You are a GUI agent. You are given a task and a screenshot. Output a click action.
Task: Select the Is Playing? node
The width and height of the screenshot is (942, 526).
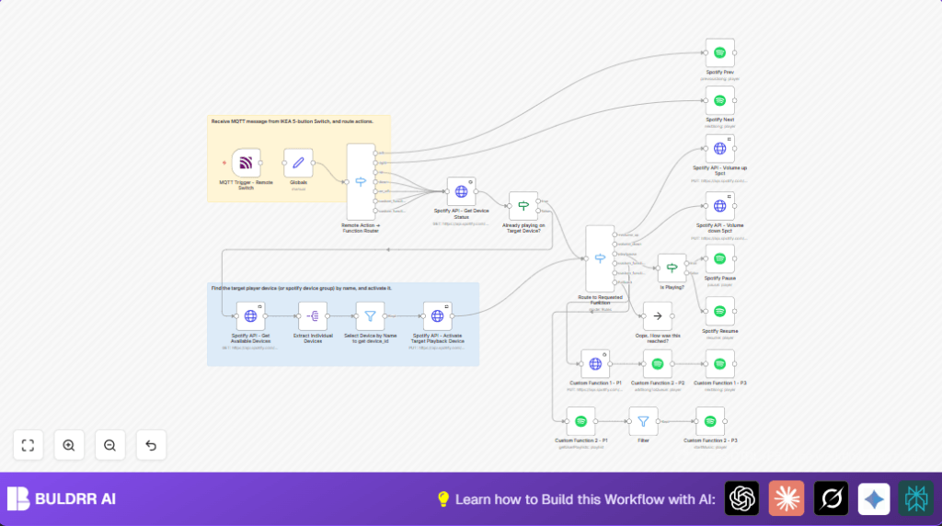672,268
